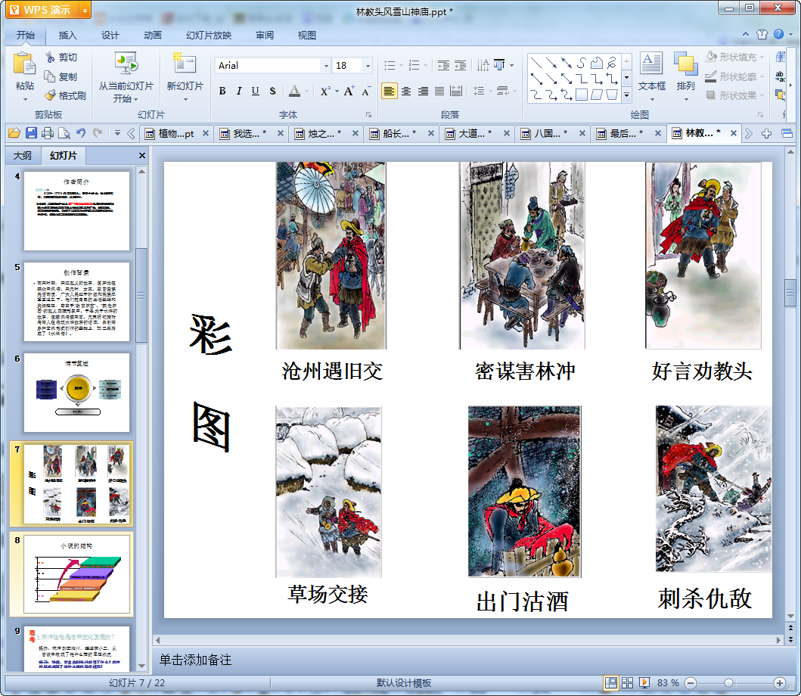The height and width of the screenshot is (696, 801).
Task: Toggle text Shadow (S) formatting
Action: [272, 92]
